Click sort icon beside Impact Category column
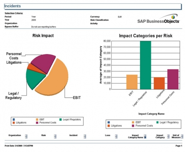 (168, 136)
